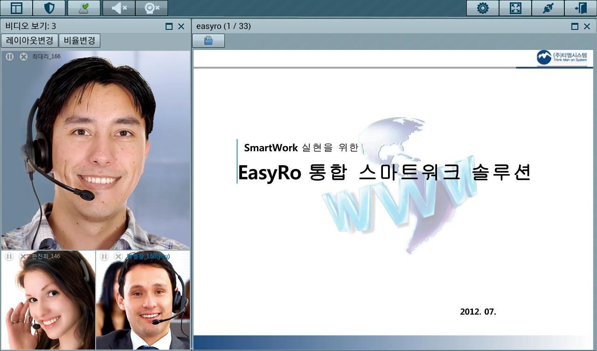Pause the 최대리_166 video feed
The image size is (597, 351).
(10, 57)
